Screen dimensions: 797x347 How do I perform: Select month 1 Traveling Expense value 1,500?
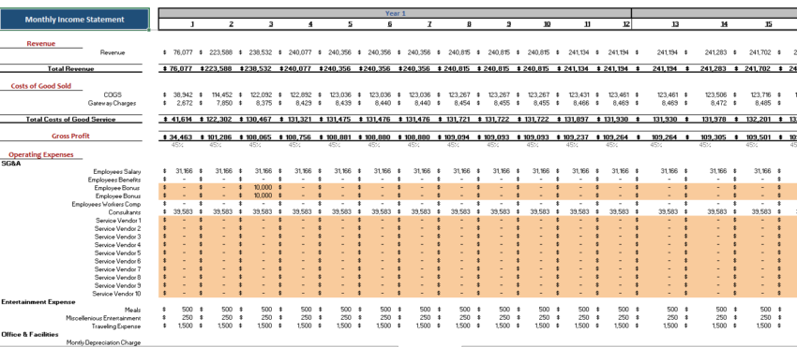pos(186,326)
